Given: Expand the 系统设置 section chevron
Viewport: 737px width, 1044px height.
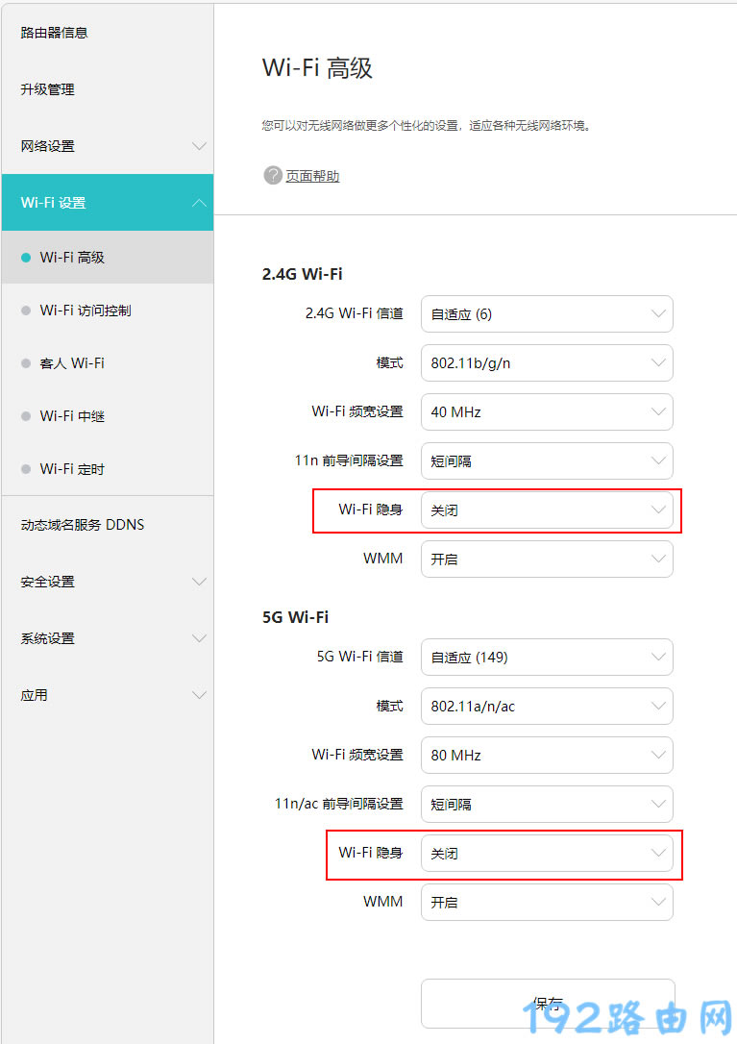Looking at the screenshot, I should (x=199, y=637).
